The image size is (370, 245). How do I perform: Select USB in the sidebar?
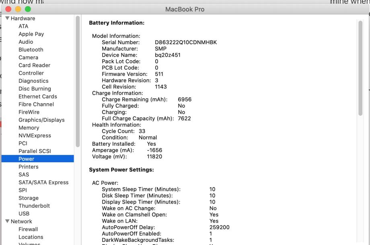[24, 213]
